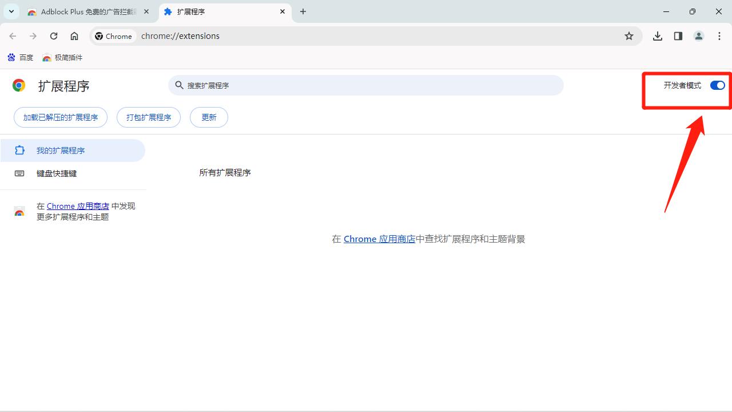Click the 百度 bookmark in bookmarks bar
Viewport: 732px width, 412px height.
pyautogui.click(x=20, y=57)
